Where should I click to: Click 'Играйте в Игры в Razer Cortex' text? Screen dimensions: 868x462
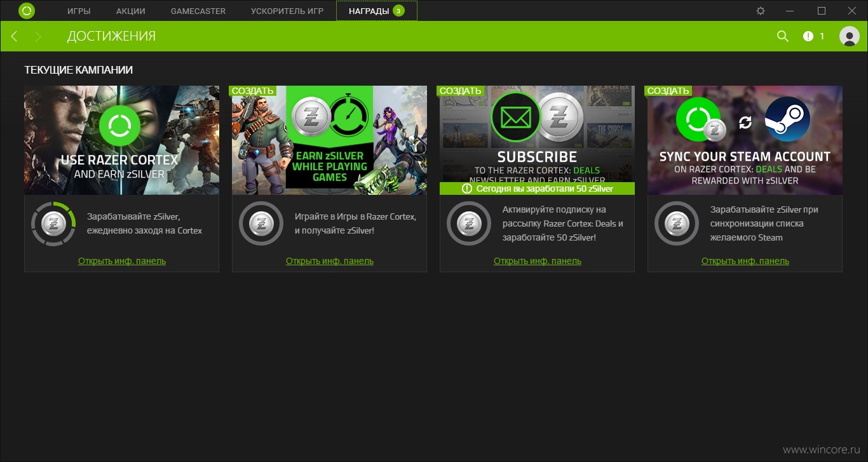click(355, 223)
